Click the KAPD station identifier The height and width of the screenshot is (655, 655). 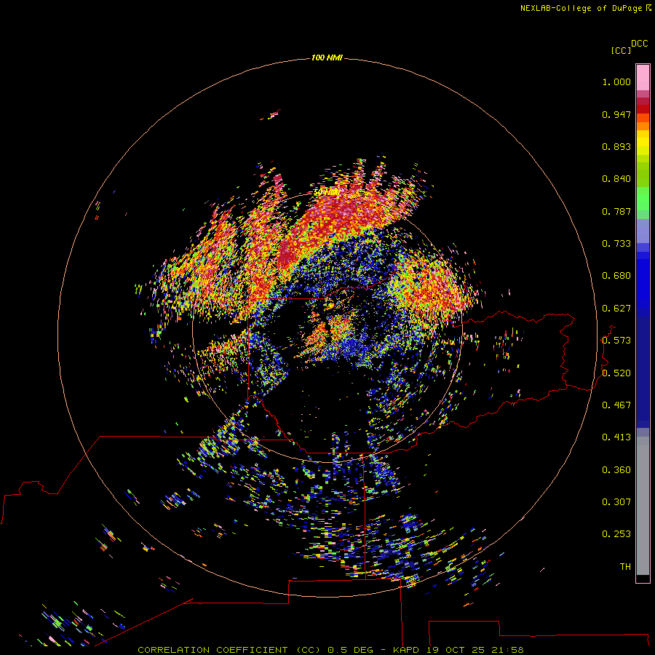click(x=408, y=650)
